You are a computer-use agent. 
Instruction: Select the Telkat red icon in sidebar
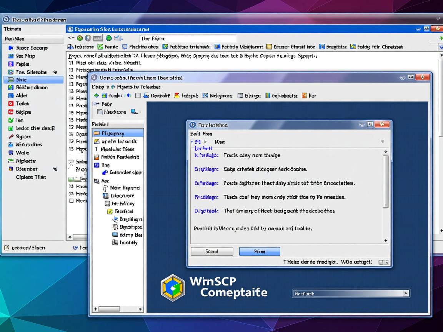tap(11, 104)
